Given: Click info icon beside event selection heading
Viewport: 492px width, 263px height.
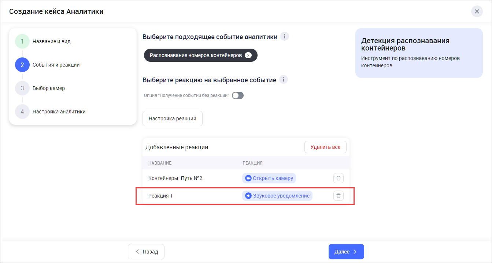Looking at the screenshot, I should click(285, 37).
